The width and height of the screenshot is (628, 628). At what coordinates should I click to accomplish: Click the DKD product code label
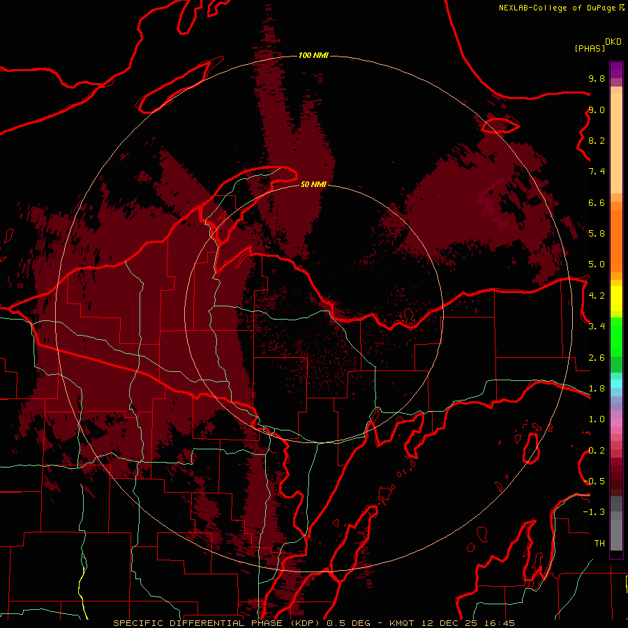point(613,42)
